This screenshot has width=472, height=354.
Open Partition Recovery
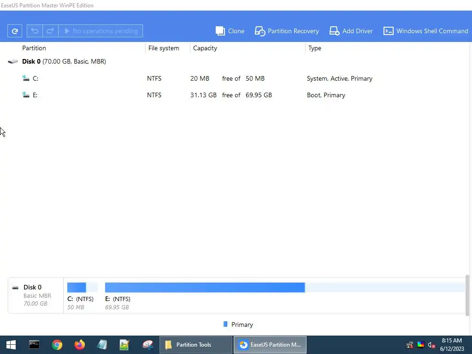[x=287, y=31]
